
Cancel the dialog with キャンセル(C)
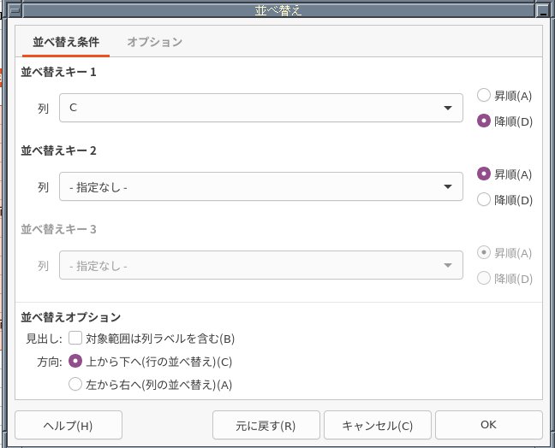(x=377, y=425)
